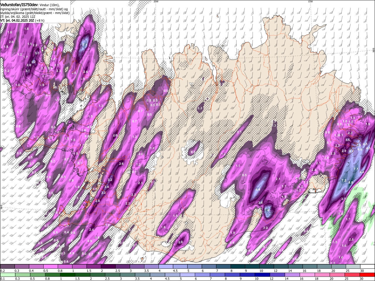The image size is (375, 281).
Task: Pick the white swatch above 30 in the snow scale
Action: click(x=368, y=266)
